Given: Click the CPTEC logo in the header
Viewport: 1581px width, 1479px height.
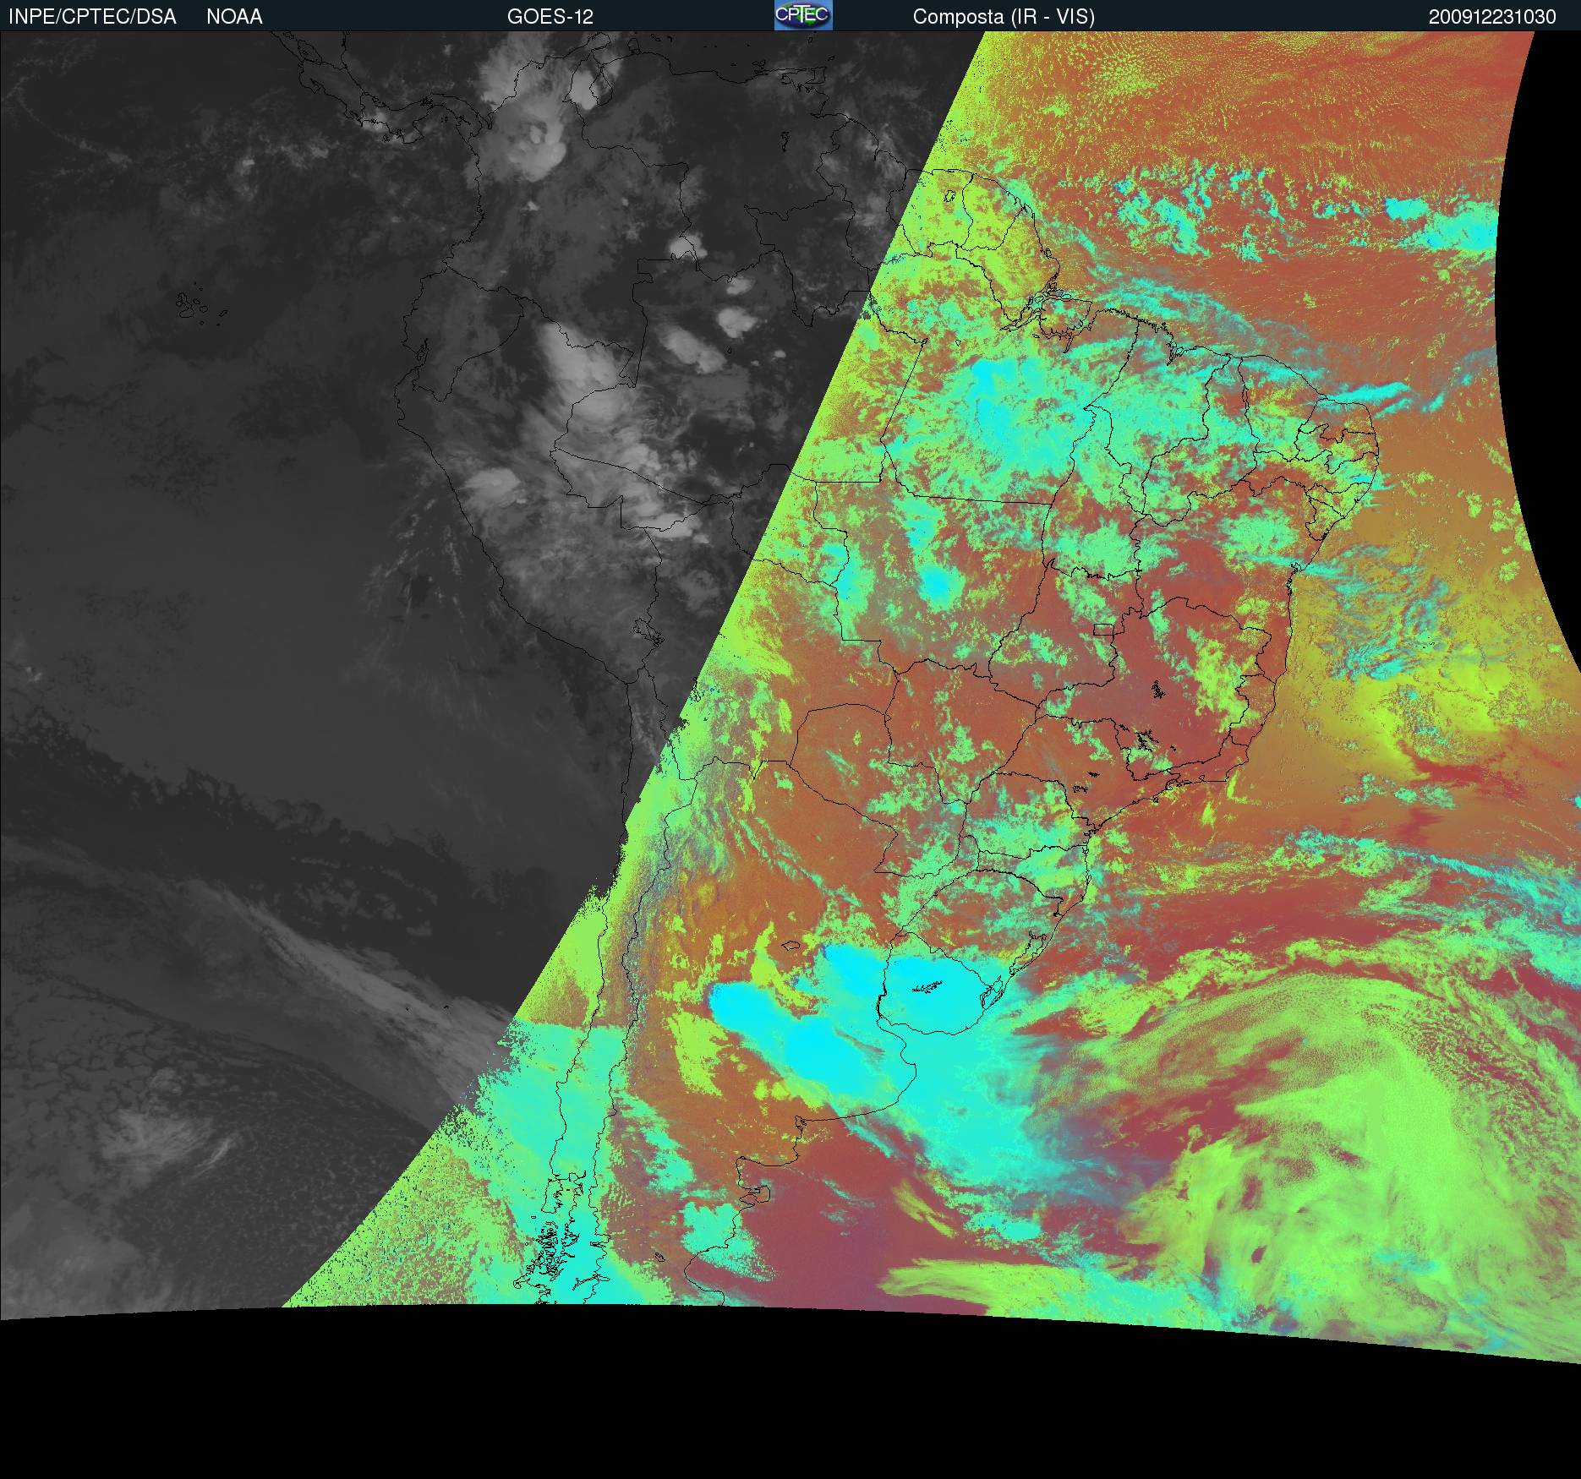Looking at the screenshot, I should [802, 15].
